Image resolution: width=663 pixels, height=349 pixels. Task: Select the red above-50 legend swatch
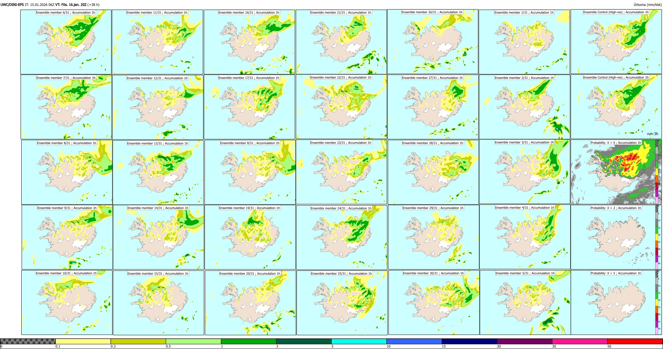(635, 341)
